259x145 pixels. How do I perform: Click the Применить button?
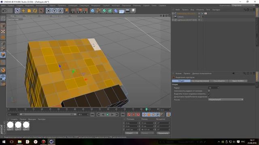tap(163, 133)
